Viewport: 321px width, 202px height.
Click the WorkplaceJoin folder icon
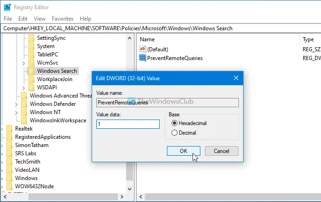coord(31,79)
